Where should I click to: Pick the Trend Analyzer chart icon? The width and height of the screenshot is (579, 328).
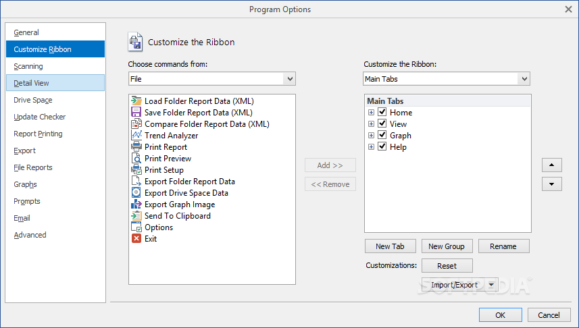(x=136, y=135)
